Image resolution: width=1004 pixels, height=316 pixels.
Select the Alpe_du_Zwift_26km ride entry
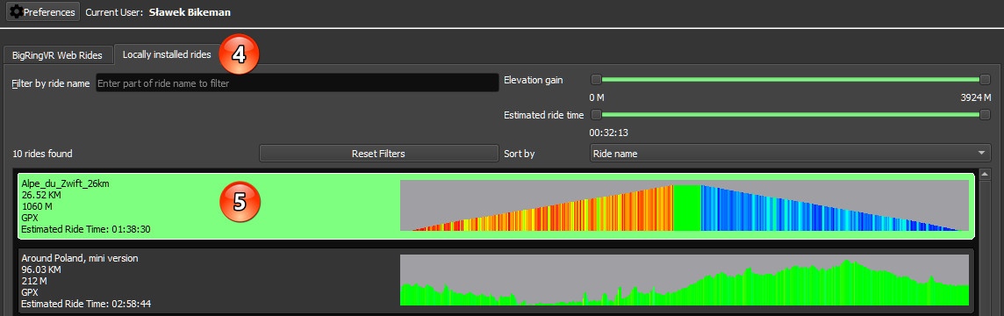pyautogui.click(x=496, y=206)
